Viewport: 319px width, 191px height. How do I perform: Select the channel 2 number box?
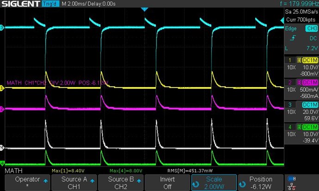tap(290, 83)
